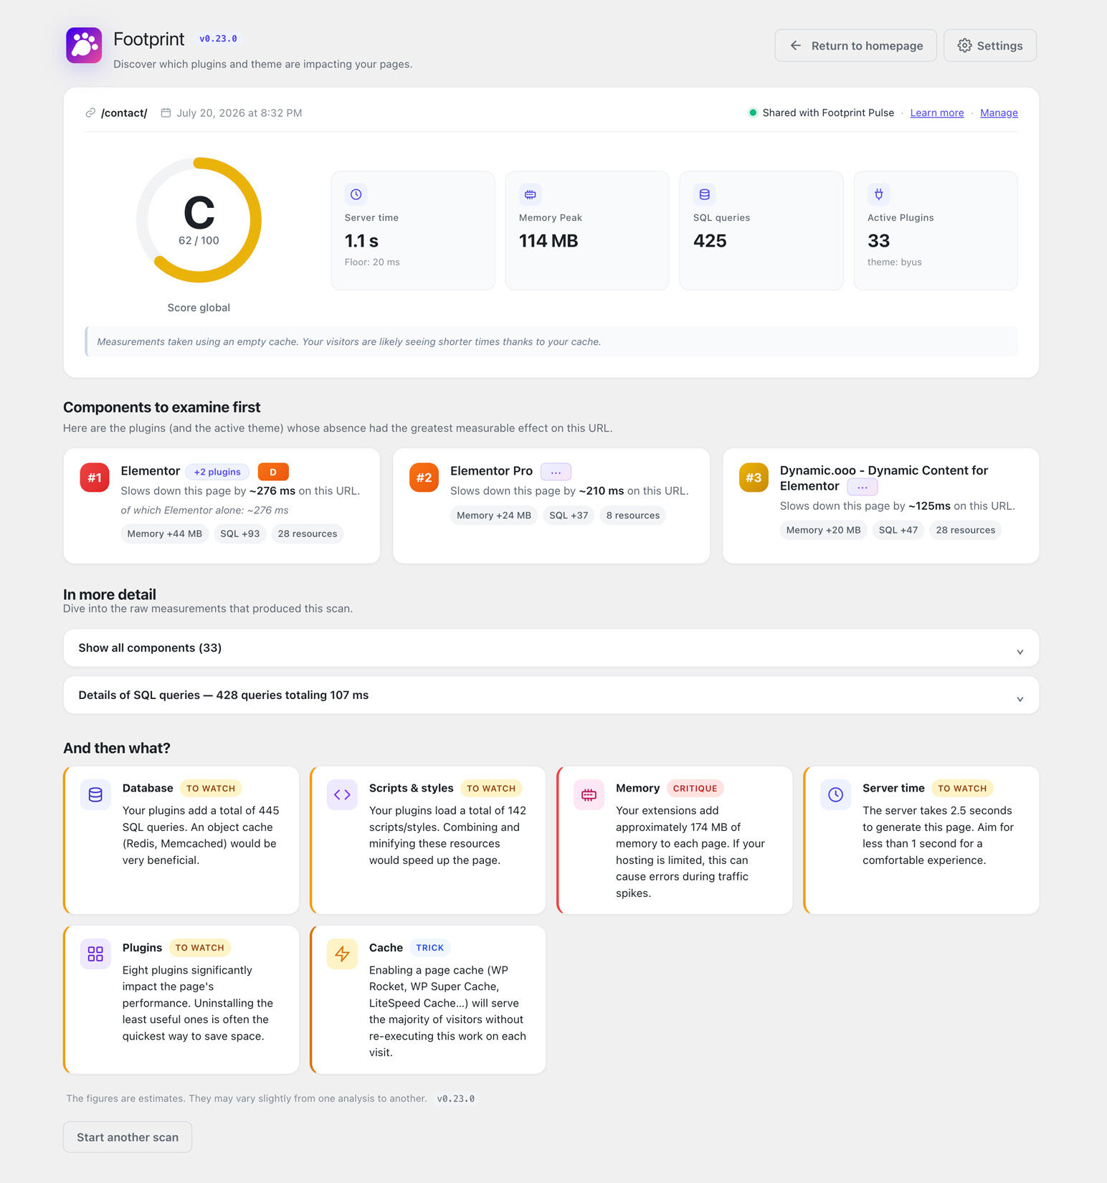The width and height of the screenshot is (1107, 1183).
Task: Click the Memory Peak chip icon
Action: [530, 194]
